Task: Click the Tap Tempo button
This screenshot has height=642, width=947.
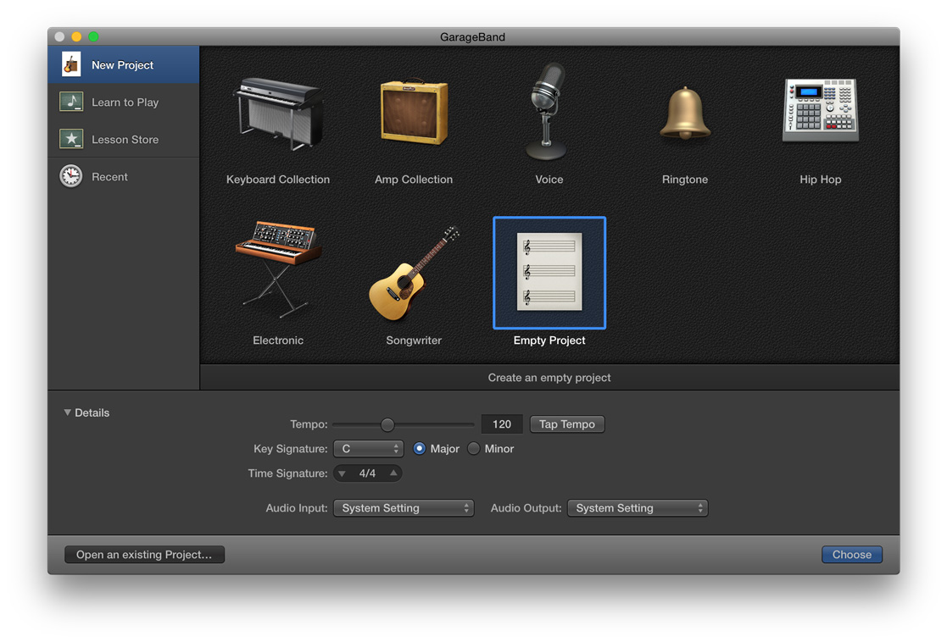Action: point(567,424)
